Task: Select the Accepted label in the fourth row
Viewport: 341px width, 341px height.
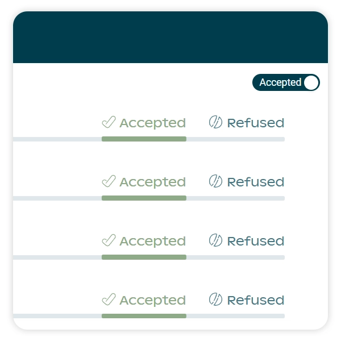Action: pyautogui.click(x=152, y=300)
